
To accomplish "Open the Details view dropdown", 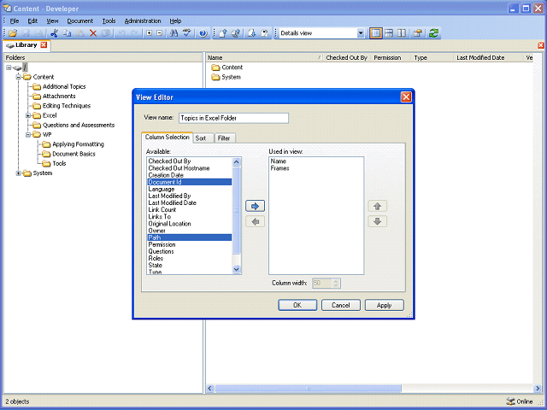I will tap(361, 33).
